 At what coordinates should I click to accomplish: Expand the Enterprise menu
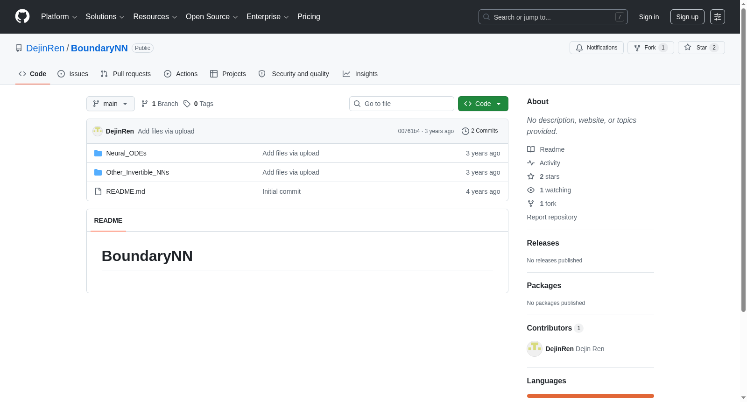tap(268, 17)
